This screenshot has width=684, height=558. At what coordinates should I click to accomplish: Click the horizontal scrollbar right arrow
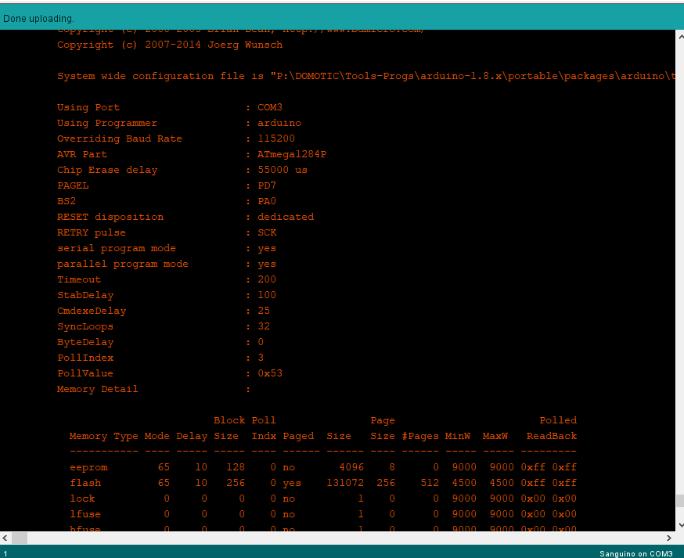click(670, 538)
